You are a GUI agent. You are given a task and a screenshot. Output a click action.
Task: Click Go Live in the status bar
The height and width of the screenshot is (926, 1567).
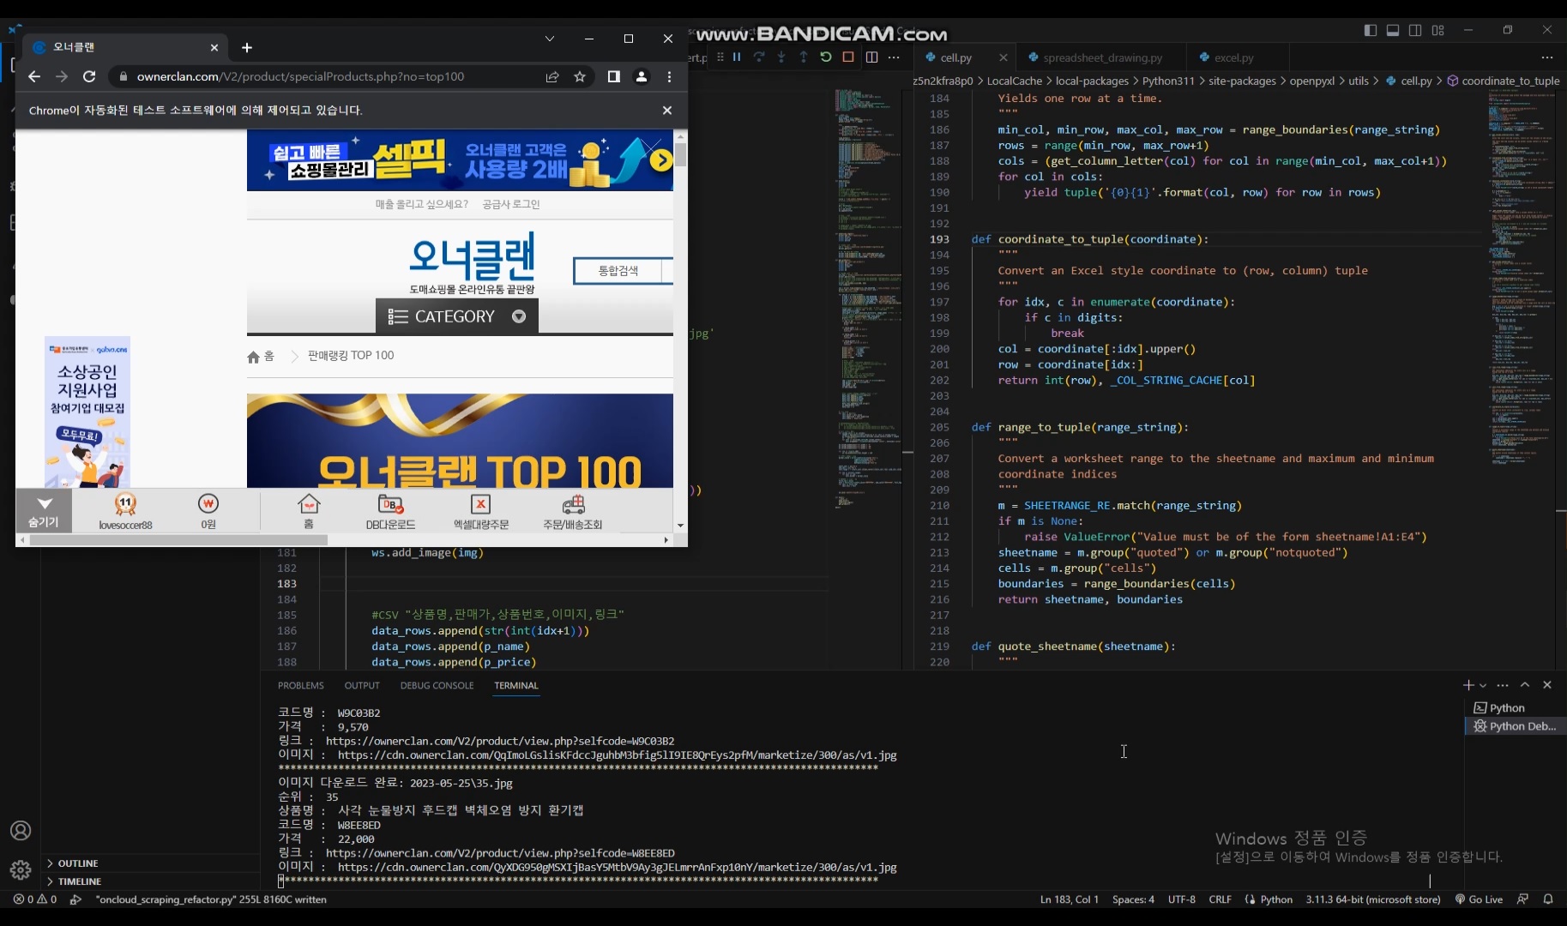[1479, 899]
